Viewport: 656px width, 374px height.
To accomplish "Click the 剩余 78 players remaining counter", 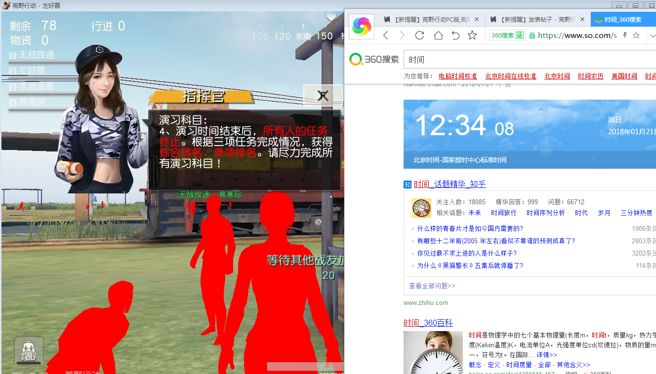I will (33, 26).
